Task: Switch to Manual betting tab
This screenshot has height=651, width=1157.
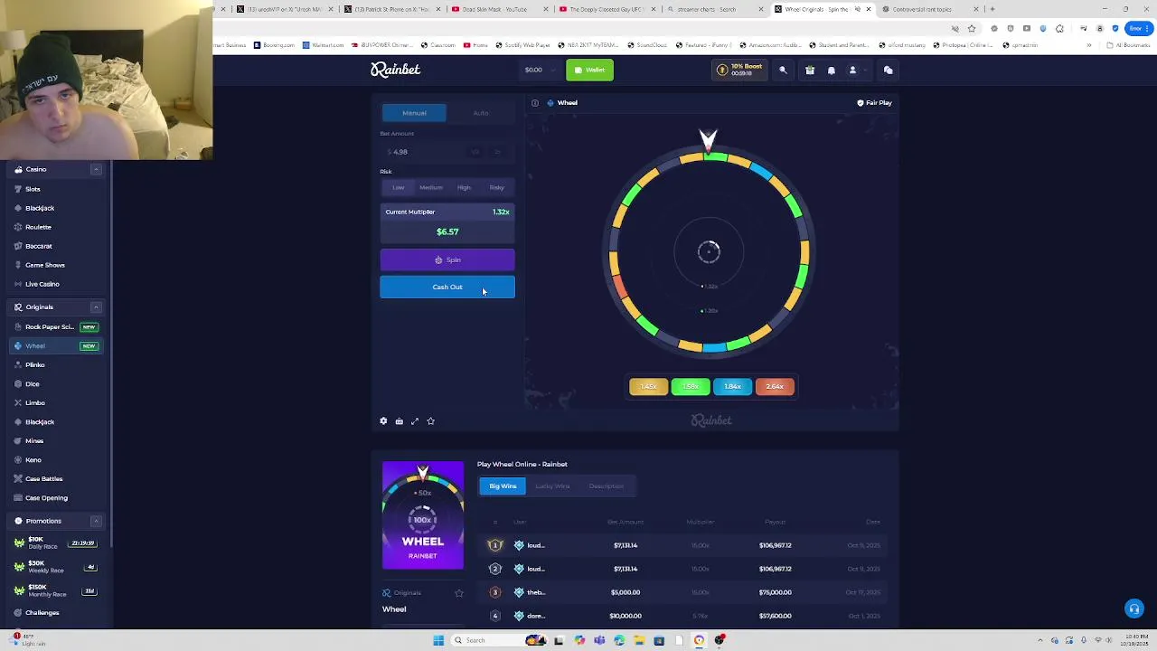Action: pyautogui.click(x=414, y=113)
